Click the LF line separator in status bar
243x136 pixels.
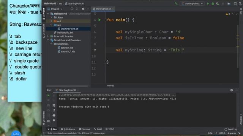point(216,133)
